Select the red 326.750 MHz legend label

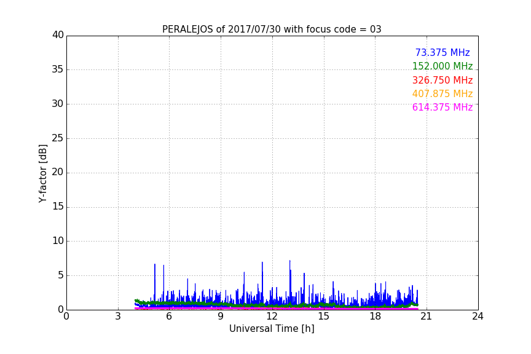coord(442,81)
